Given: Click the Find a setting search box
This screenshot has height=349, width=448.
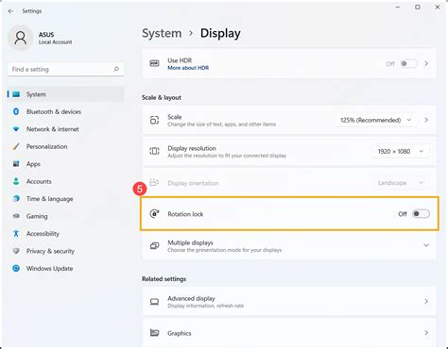Looking at the screenshot, I should [65, 69].
